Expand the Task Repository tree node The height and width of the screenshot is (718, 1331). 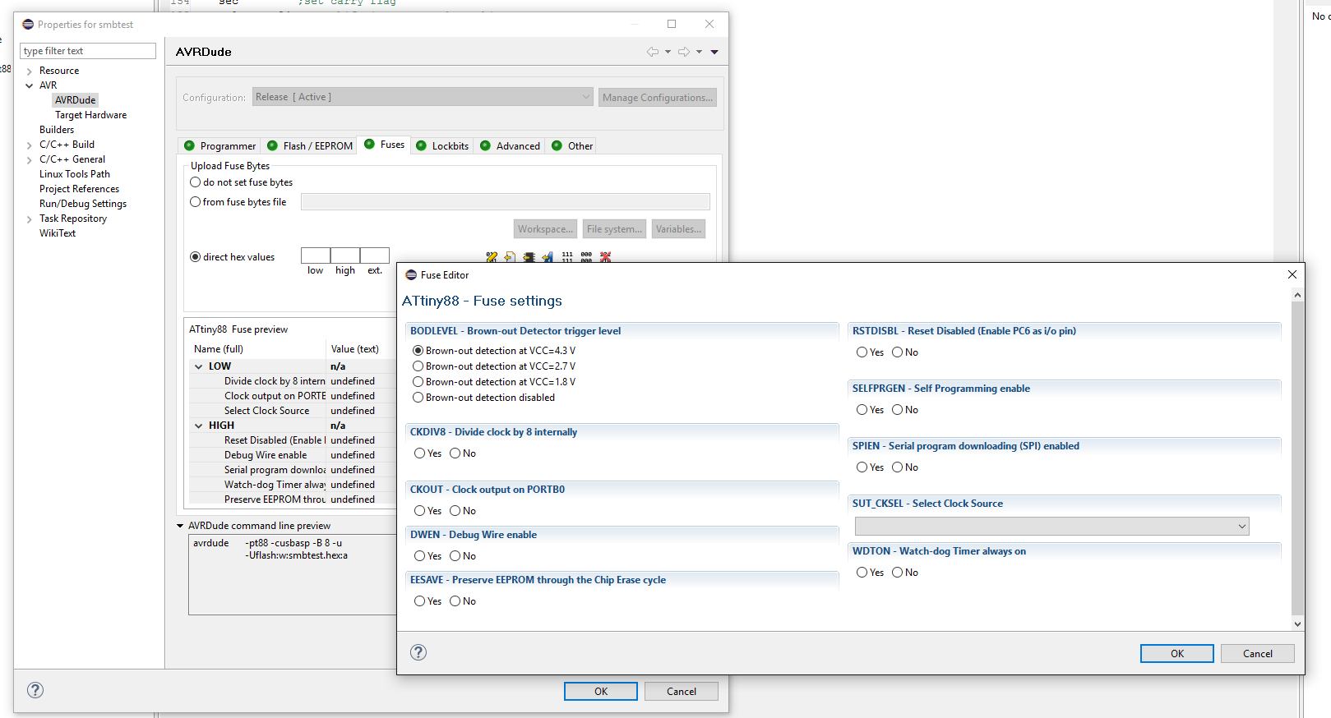(30, 219)
